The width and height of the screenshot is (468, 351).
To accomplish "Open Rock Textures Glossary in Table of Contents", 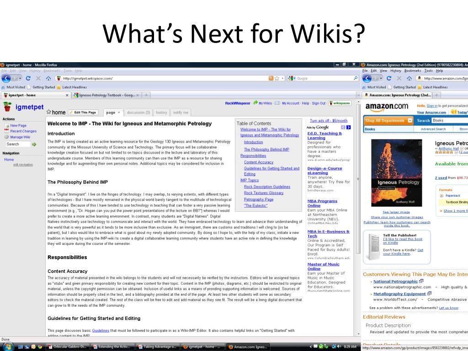I will [x=264, y=193].
